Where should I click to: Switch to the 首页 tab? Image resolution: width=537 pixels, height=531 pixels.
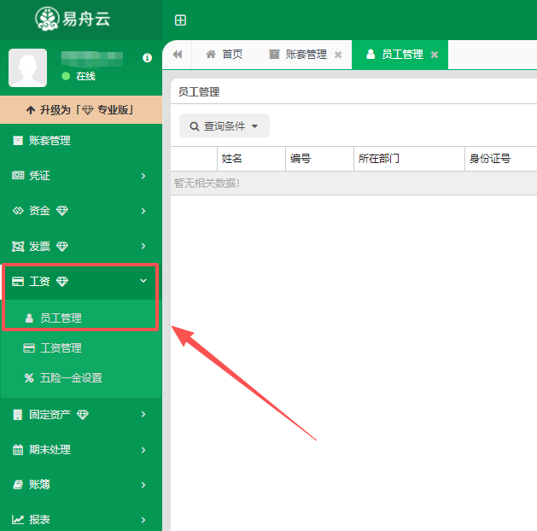pyautogui.click(x=225, y=55)
